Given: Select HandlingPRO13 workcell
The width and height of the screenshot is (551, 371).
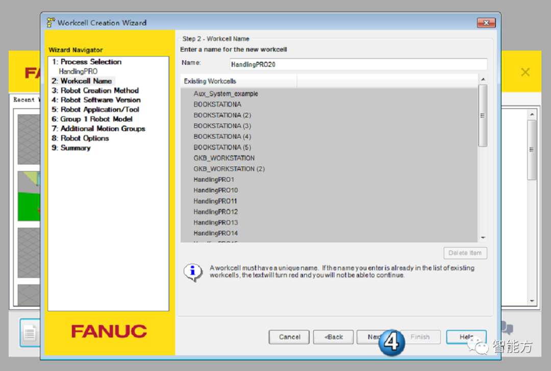Looking at the screenshot, I should (215, 222).
